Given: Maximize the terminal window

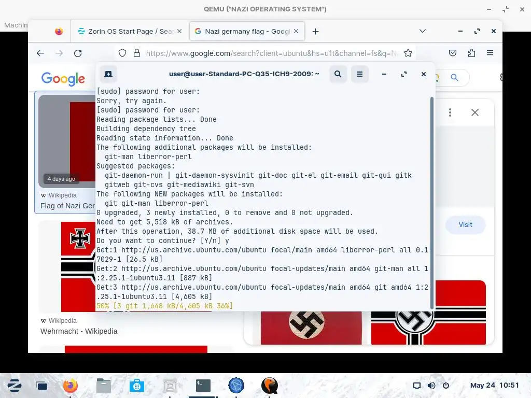Looking at the screenshot, I should [x=403, y=74].
